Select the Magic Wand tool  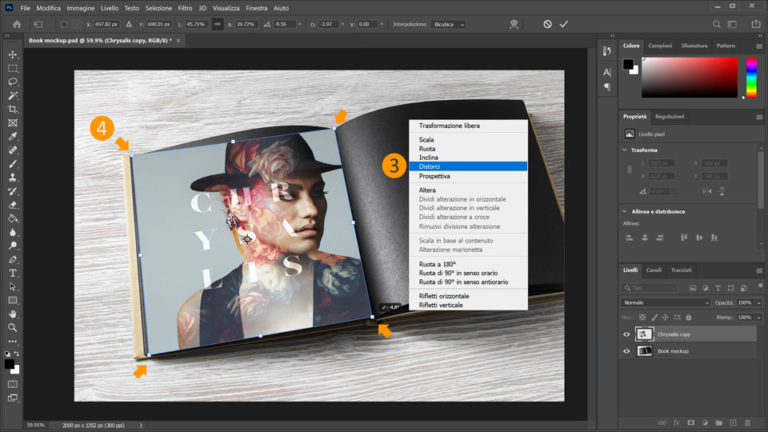13,95
